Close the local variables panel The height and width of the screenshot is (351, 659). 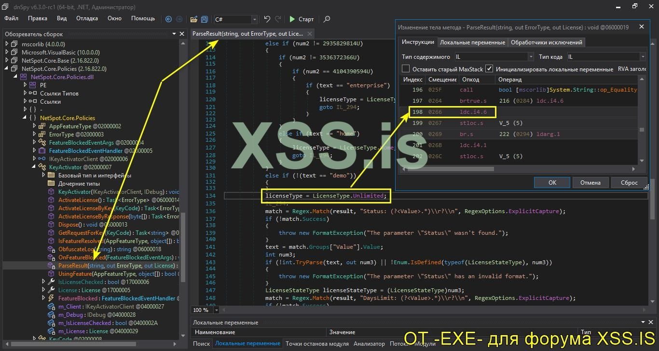click(652, 323)
